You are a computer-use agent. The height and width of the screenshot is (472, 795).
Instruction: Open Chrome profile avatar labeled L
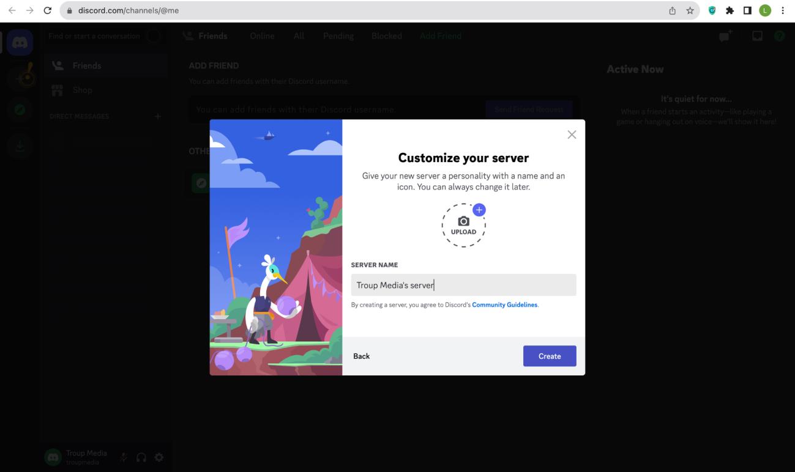[x=764, y=10]
